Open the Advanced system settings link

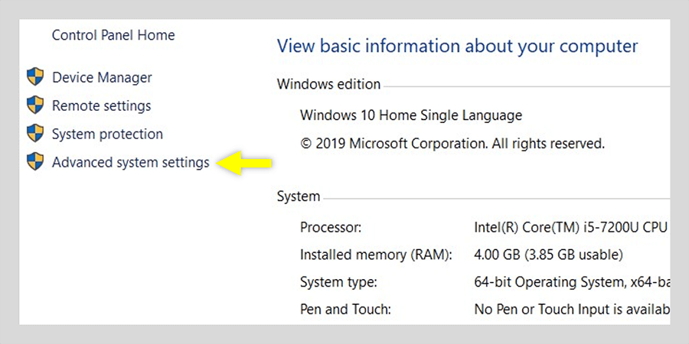(130, 162)
